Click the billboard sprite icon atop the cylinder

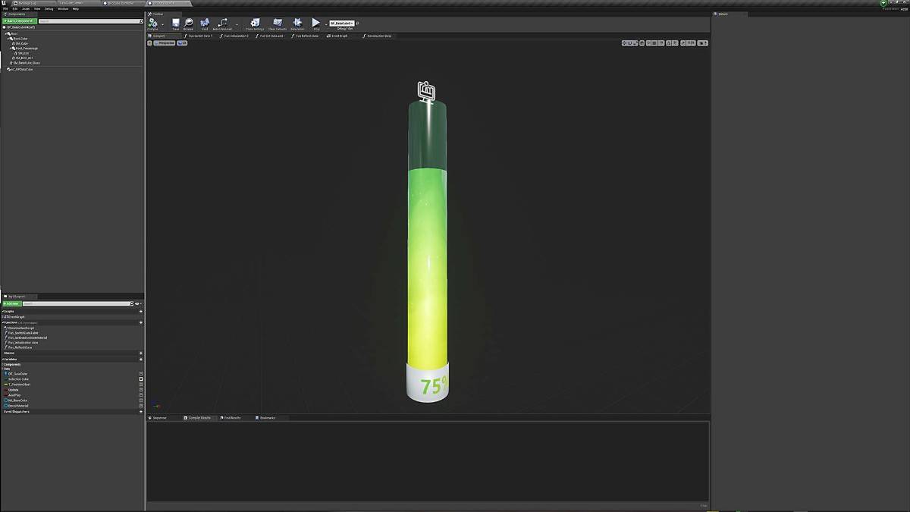(427, 92)
